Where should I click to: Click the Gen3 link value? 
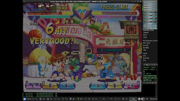pyautogui.click(x=145, y=53)
